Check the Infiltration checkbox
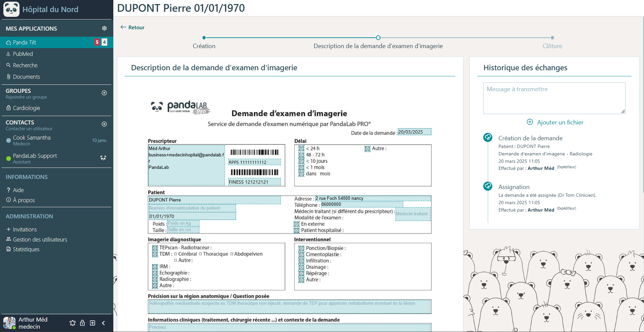The height and width of the screenshot is (332, 644). pyautogui.click(x=301, y=261)
